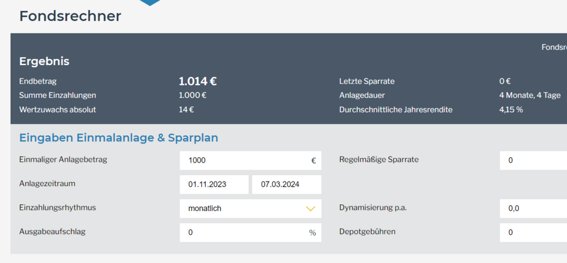Click the yellow chevron for Einzahlungsrhythmus

pyautogui.click(x=310, y=208)
